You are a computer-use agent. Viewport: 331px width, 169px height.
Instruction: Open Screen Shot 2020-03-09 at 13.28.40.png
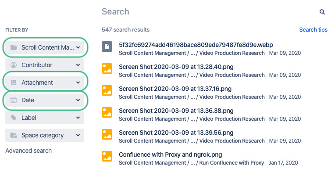pyautogui.click(x=176, y=67)
